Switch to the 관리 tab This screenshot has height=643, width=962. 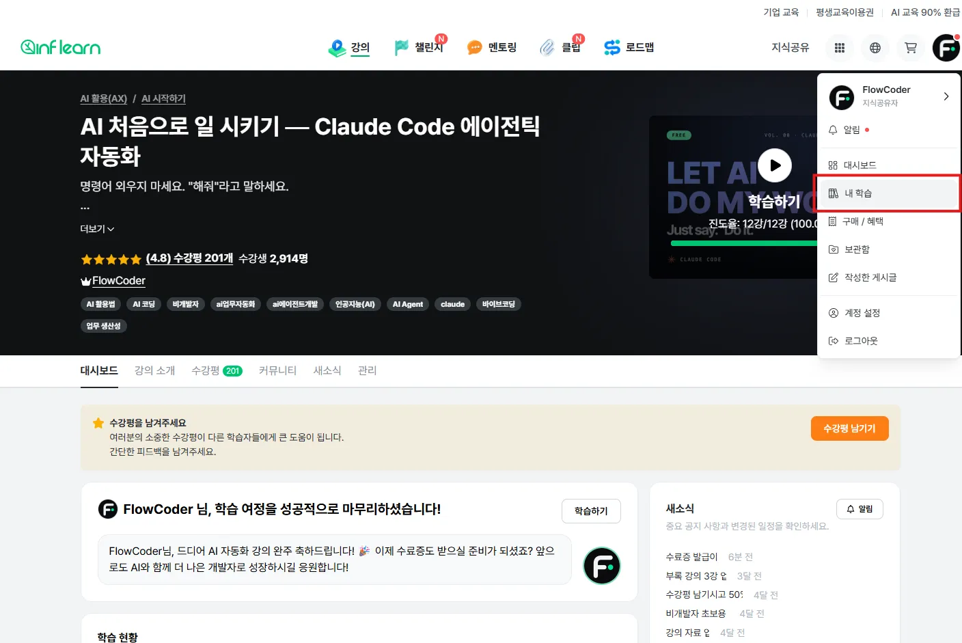pyautogui.click(x=368, y=370)
